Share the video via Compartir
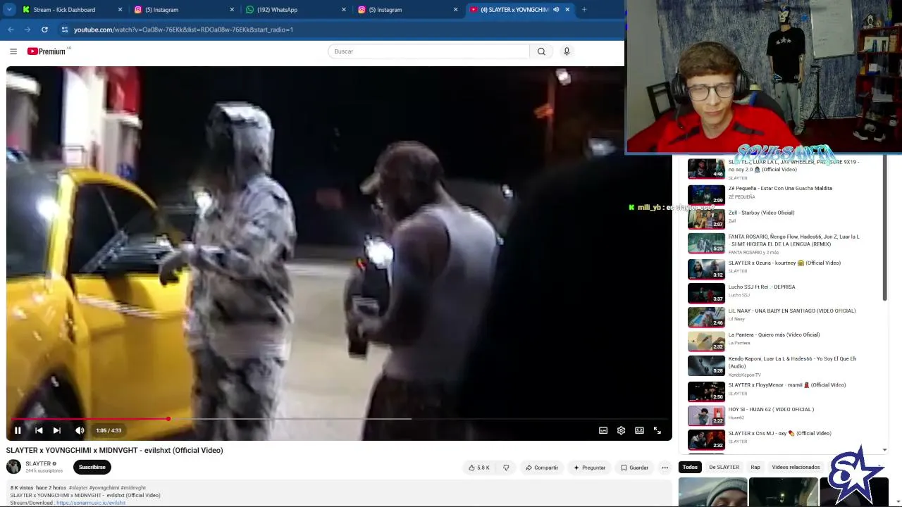This screenshot has height=507, width=902. (x=542, y=468)
